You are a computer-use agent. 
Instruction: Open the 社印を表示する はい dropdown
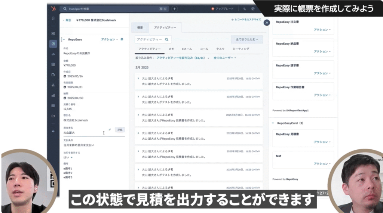(x=68, y=157)
